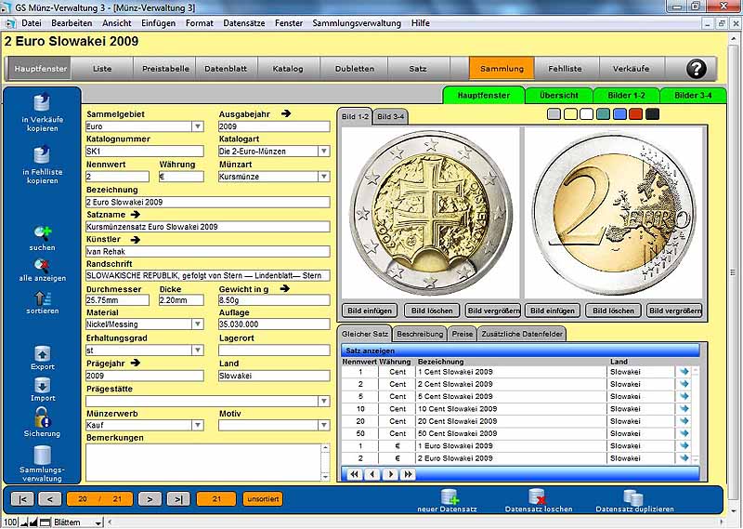Open the Zusätzliche Datenfelder tab
The height and width of the screenshot is (529, 743).
pyautogui.click(x=522, y=334)
